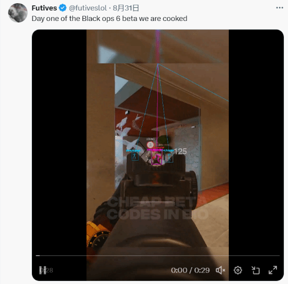
Task: Open the Futives display name link
Action: coord(45,8)
